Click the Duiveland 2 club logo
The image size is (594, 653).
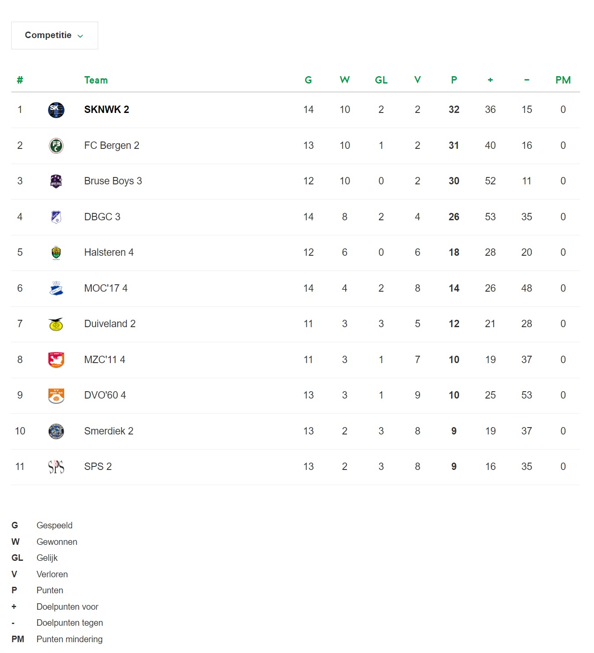point(56,324)
